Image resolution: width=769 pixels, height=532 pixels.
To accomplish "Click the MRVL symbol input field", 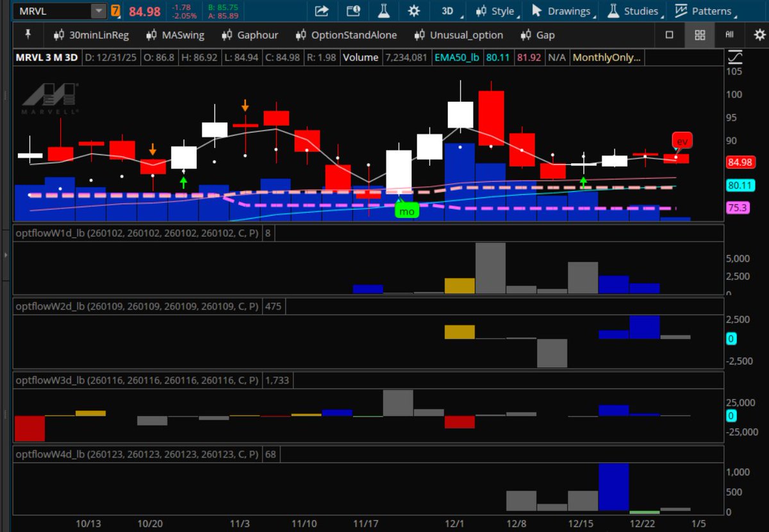I will [53, 11].
